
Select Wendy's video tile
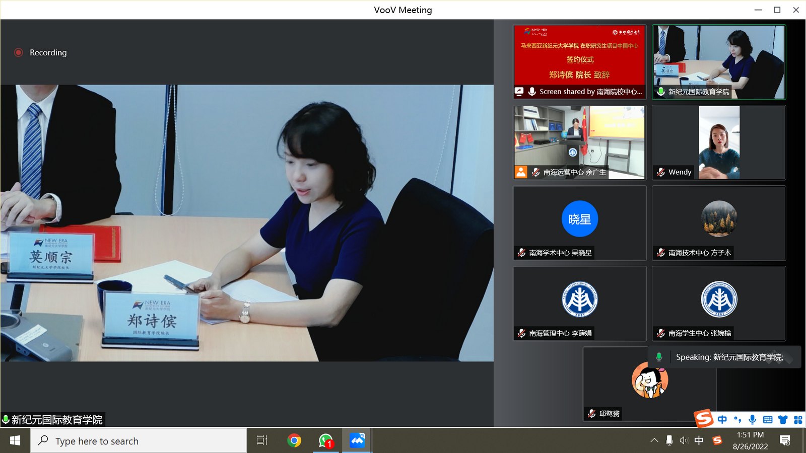(719, 142)
